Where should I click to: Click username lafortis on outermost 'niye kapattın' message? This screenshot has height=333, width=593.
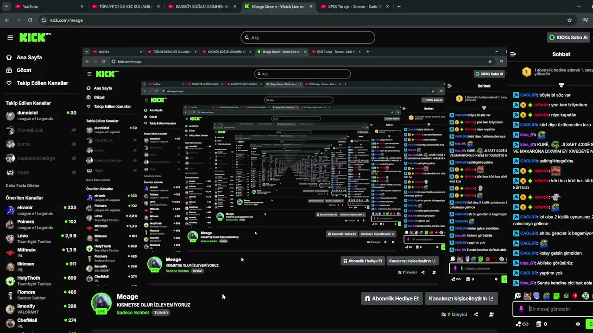(x=542, y=115)
